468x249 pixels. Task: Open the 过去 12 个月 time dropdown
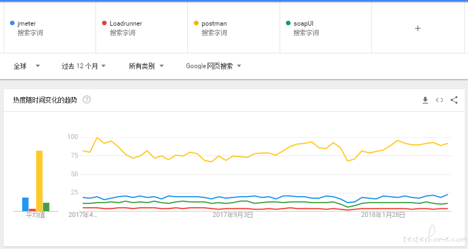click(83, 66)
